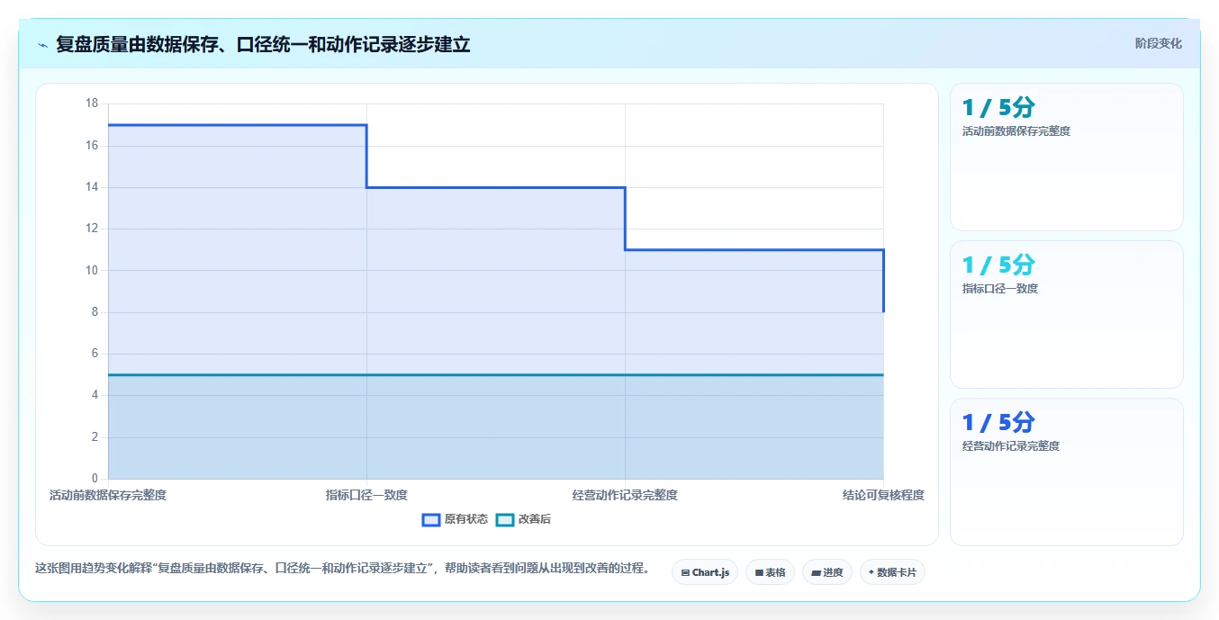This screenshot has height=620, width=1219.
Task: Click the y-axis value 18
Action: (x=92, y=103)
